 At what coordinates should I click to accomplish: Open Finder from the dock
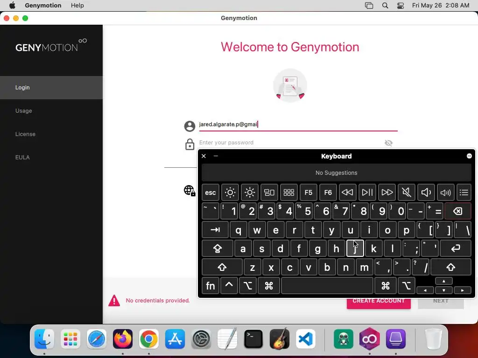coord(44,339)
